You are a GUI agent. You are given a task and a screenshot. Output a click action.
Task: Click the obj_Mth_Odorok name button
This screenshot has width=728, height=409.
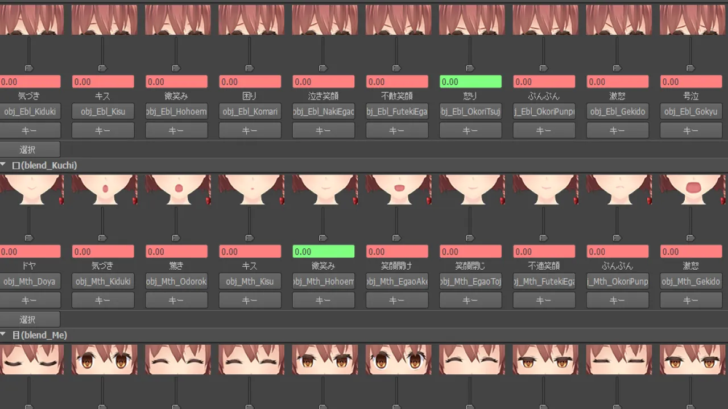pos(176,281)
